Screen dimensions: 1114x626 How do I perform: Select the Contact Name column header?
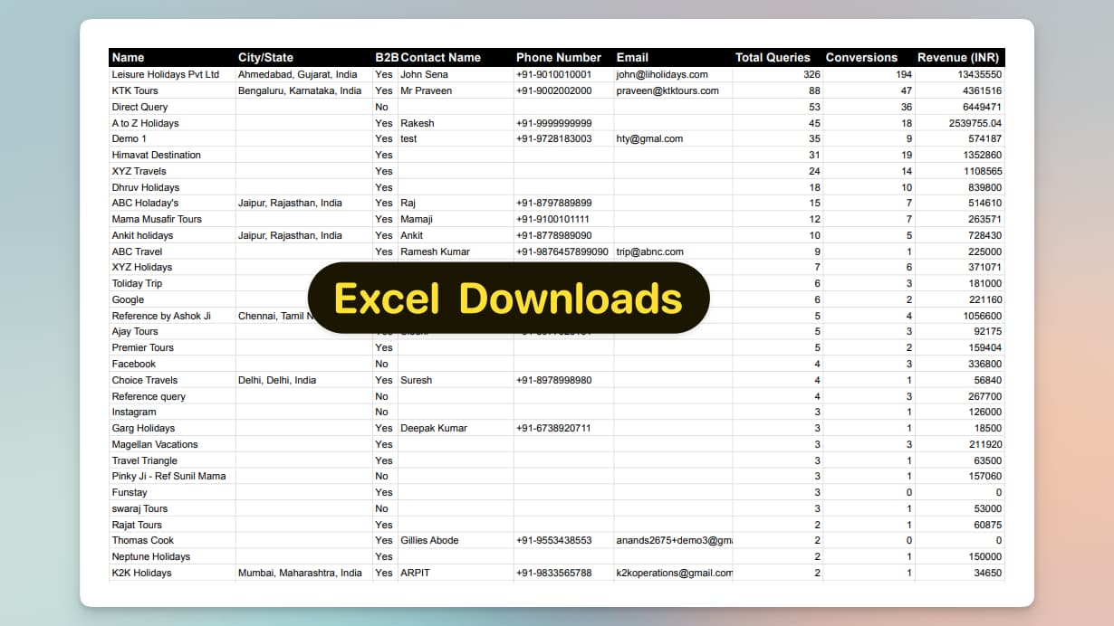tap(440, 57)
